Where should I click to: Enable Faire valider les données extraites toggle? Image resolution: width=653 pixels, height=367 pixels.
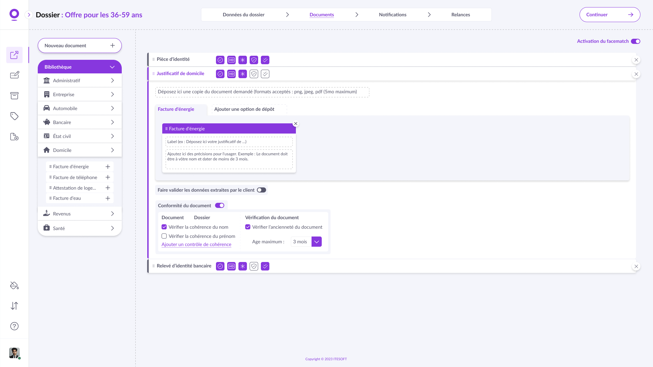tap(261, 190)
